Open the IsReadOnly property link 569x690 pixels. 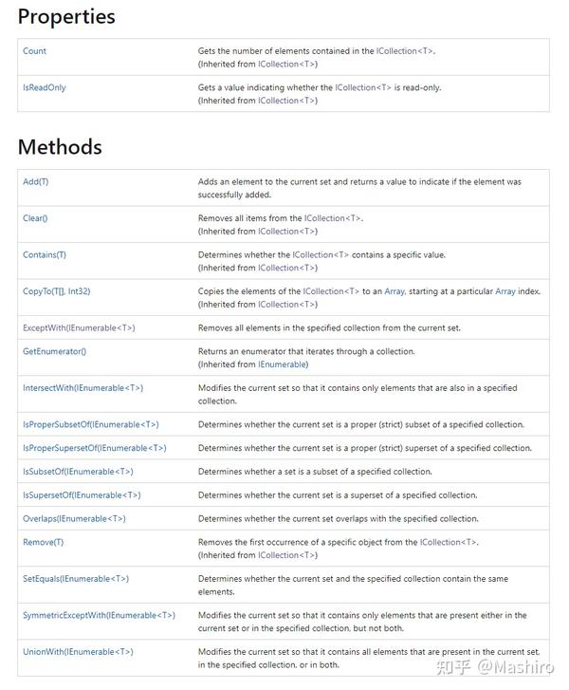click(44, 87)
